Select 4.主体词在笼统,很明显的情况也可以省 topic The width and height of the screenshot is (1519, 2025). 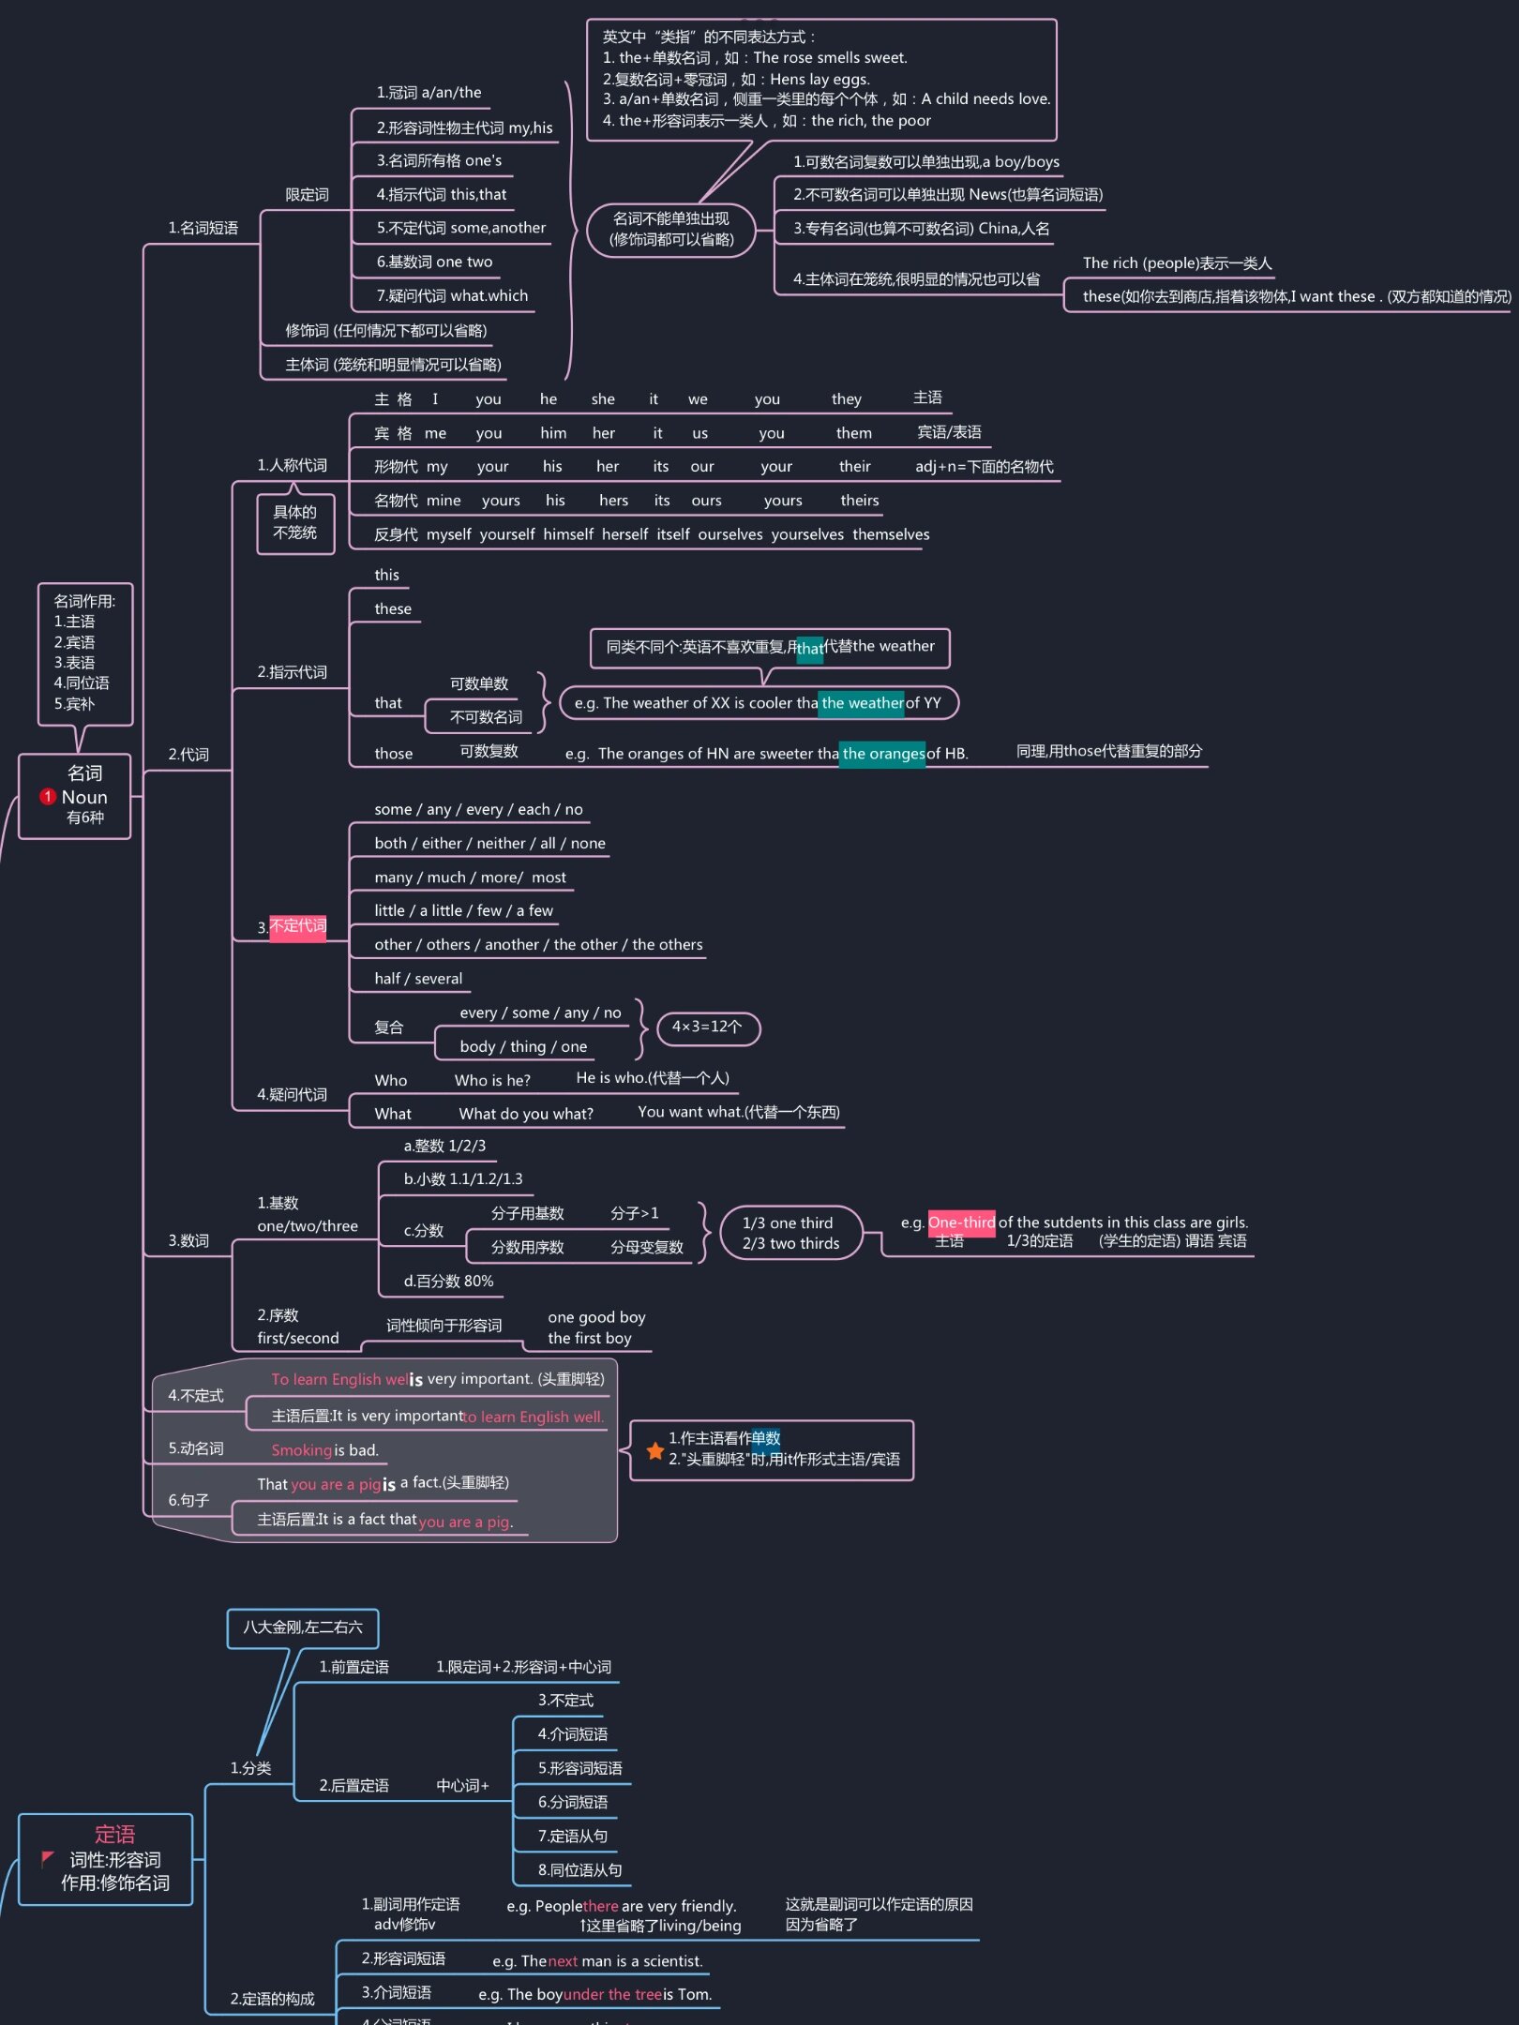(x=916, y=278)
